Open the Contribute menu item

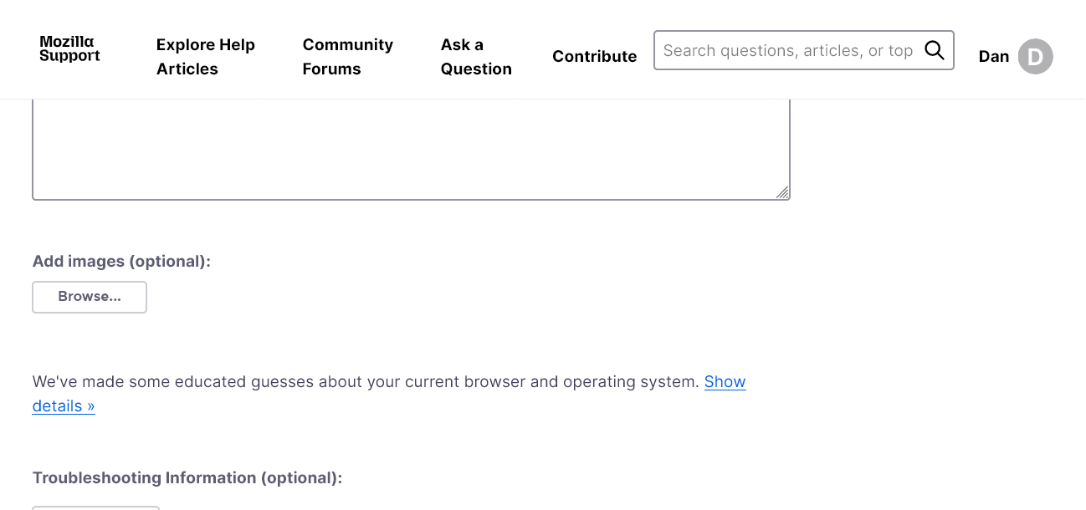(x=594, y=57)
